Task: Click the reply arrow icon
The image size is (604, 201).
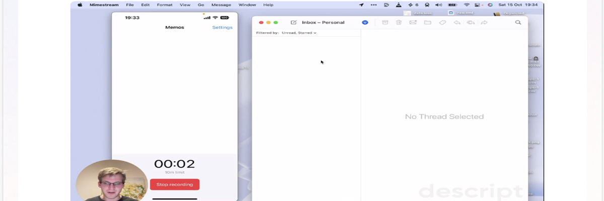Action: tap(457, 23)
